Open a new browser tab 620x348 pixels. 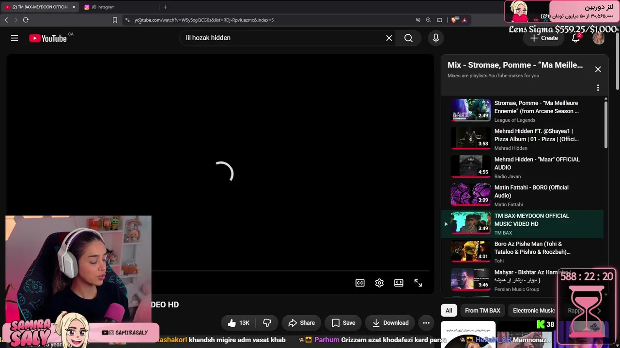[165, 7]
